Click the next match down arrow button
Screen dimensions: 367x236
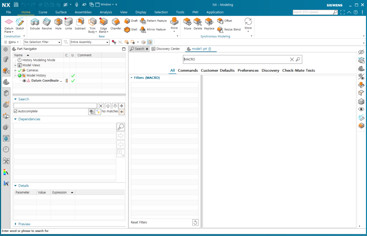tap(115, 106)
